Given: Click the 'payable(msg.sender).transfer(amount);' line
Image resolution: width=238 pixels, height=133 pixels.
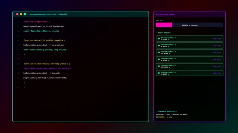Looking at the screenshot, I should 45,78.
